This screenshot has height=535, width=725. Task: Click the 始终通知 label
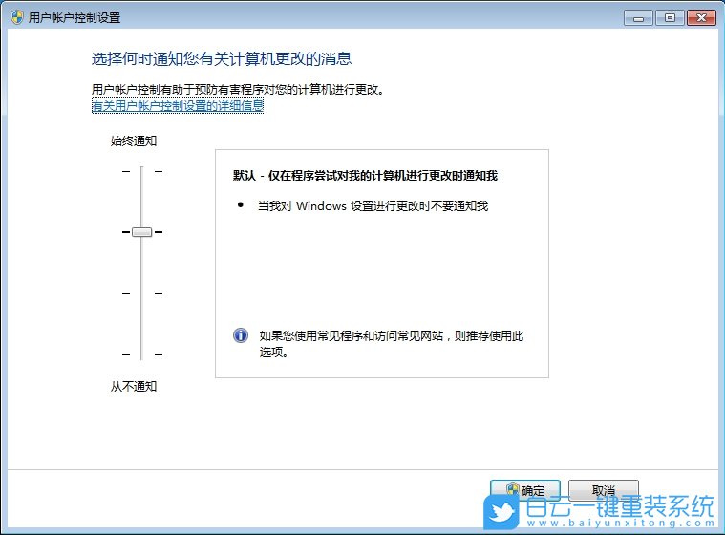point(134,140)
